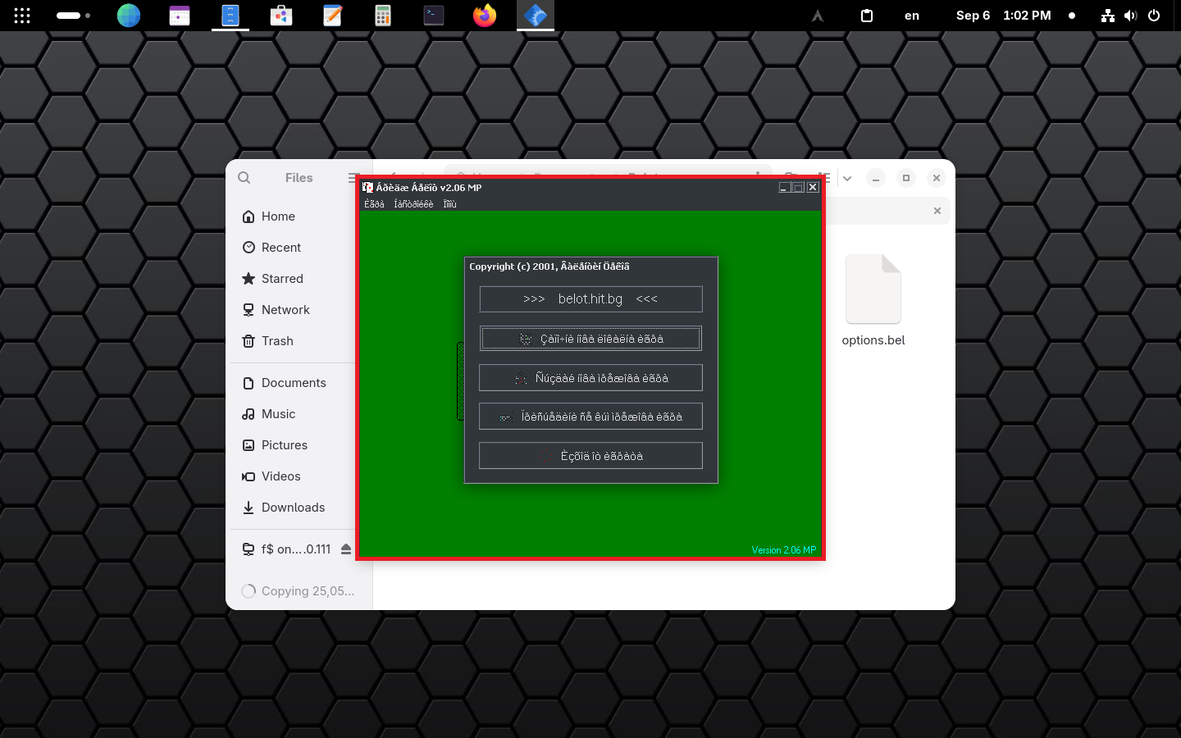
Task: Open the 'Ïîìîù' menu in the Belot window
Action: click(449, 204)
